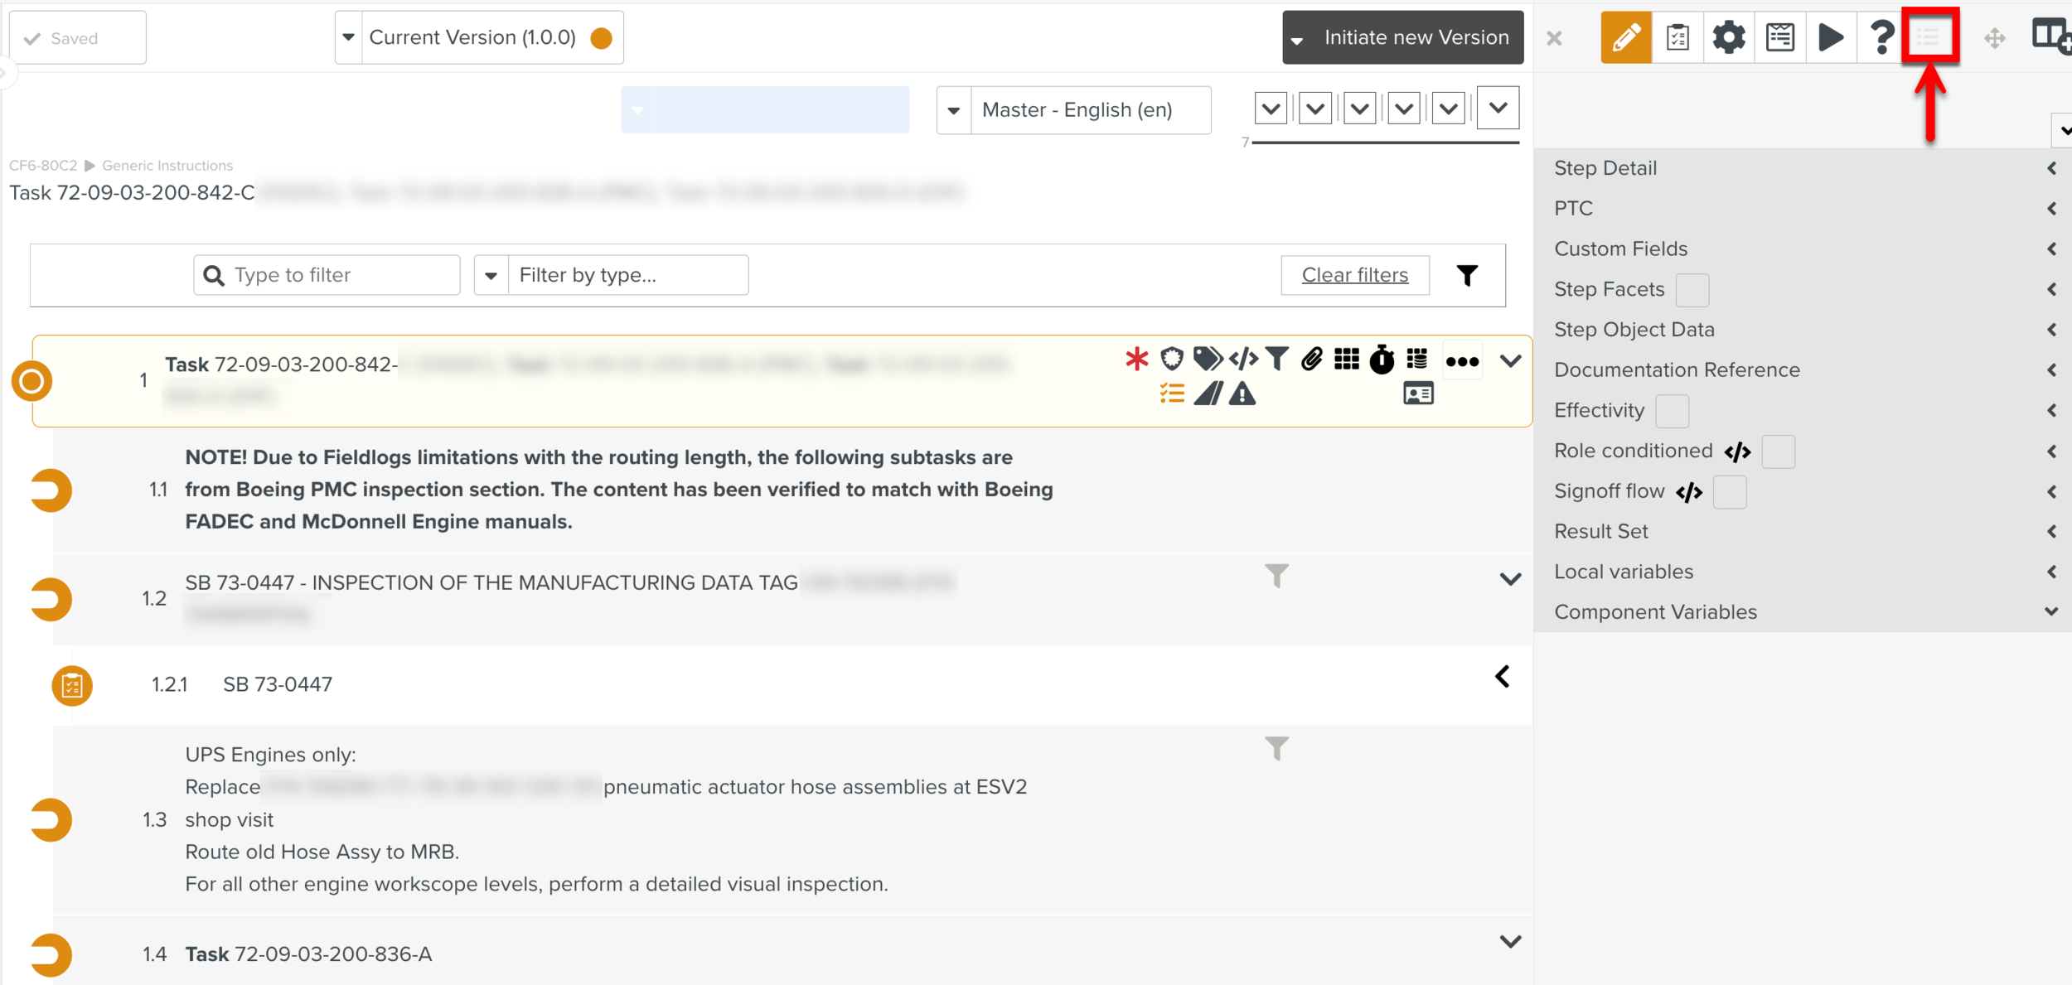Click the play preview icon
The width and height of the screenshot is (2072, 985).
pos(1830,37)
